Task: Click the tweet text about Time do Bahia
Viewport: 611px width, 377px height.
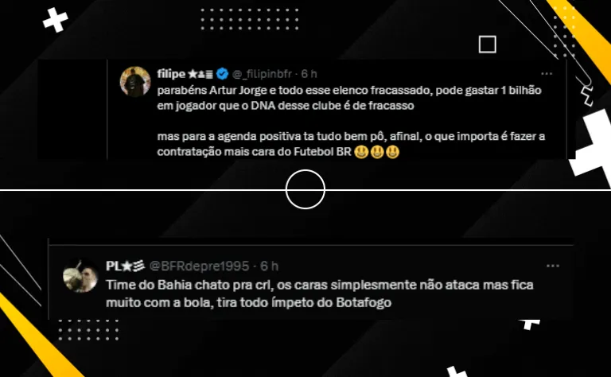Action: coord(320,293)
